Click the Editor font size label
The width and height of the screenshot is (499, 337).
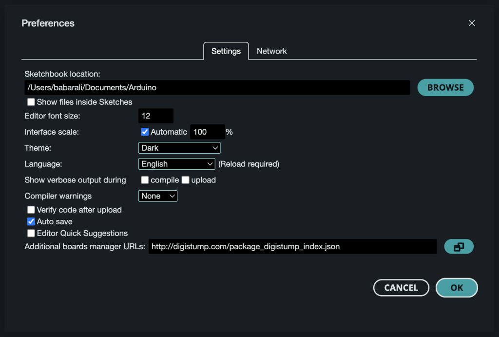52,116
